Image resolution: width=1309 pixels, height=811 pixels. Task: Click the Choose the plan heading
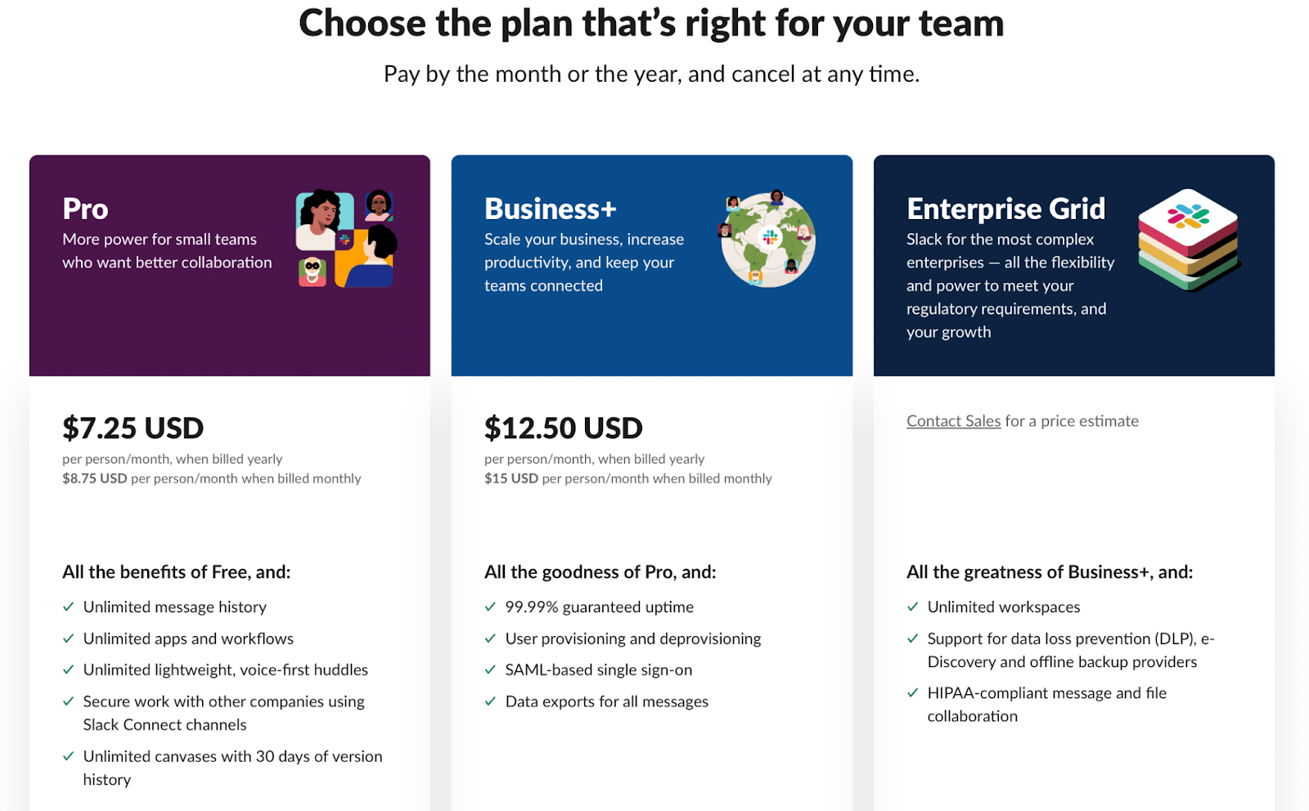click(651, 23)
